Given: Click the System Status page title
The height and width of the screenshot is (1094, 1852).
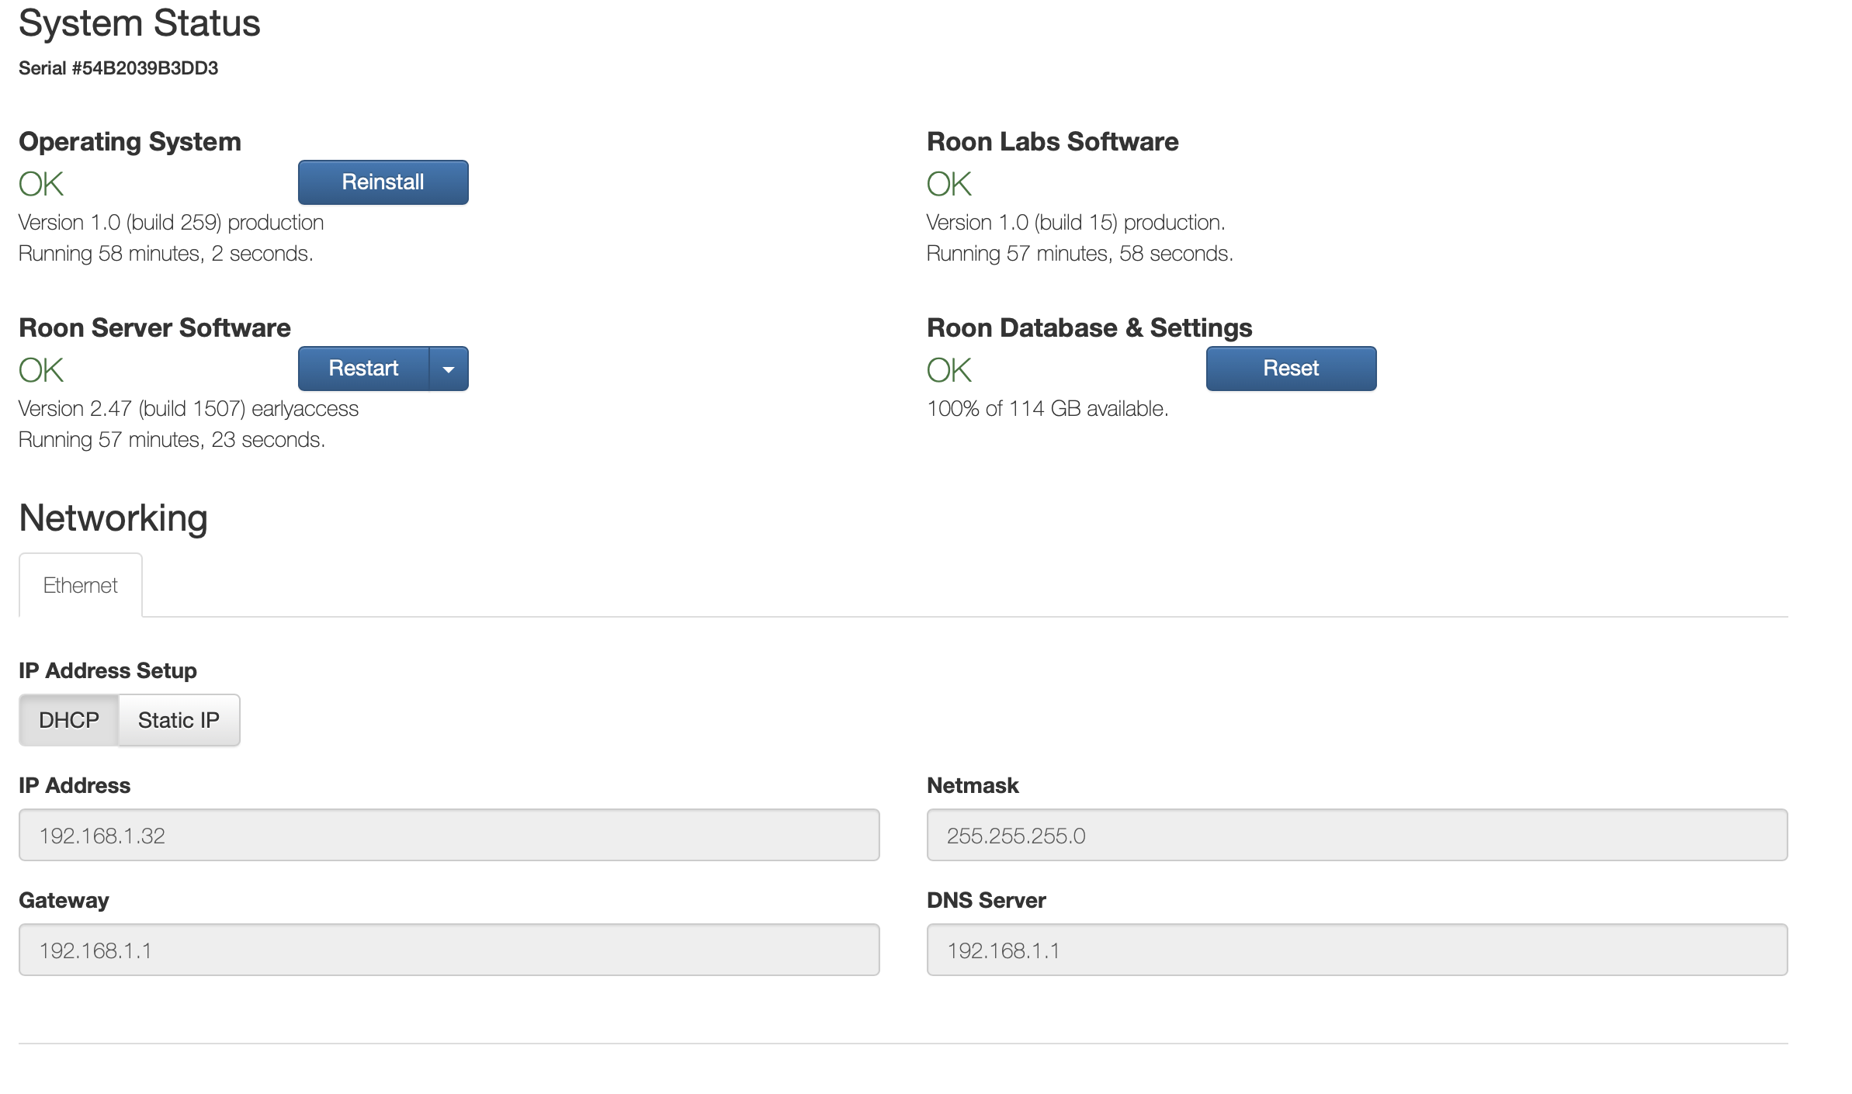Looking at the screenshot, I should 140,24.
